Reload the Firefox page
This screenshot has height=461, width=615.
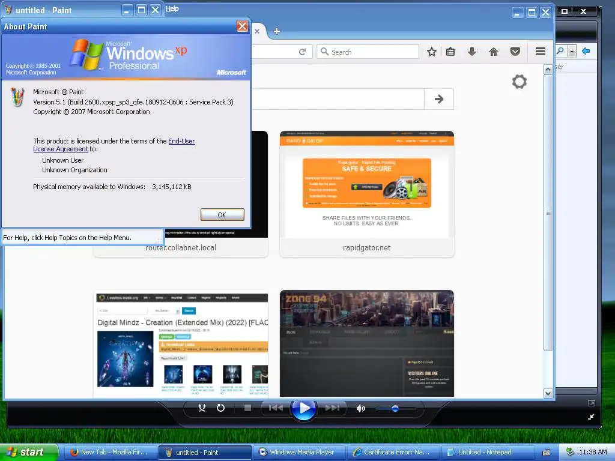coord(303,52)
